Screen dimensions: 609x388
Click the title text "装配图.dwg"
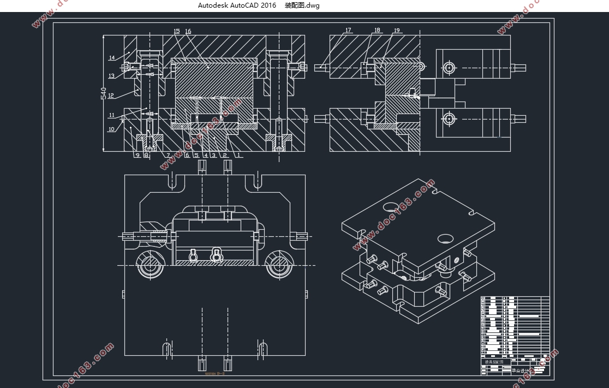point(302,5)
